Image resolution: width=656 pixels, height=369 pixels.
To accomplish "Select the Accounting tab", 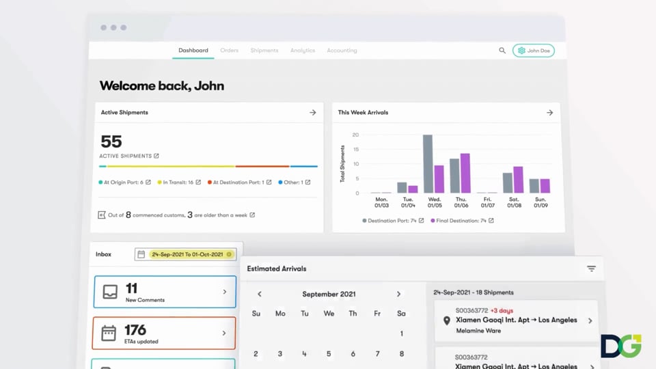I will click(x=342, y=50).
